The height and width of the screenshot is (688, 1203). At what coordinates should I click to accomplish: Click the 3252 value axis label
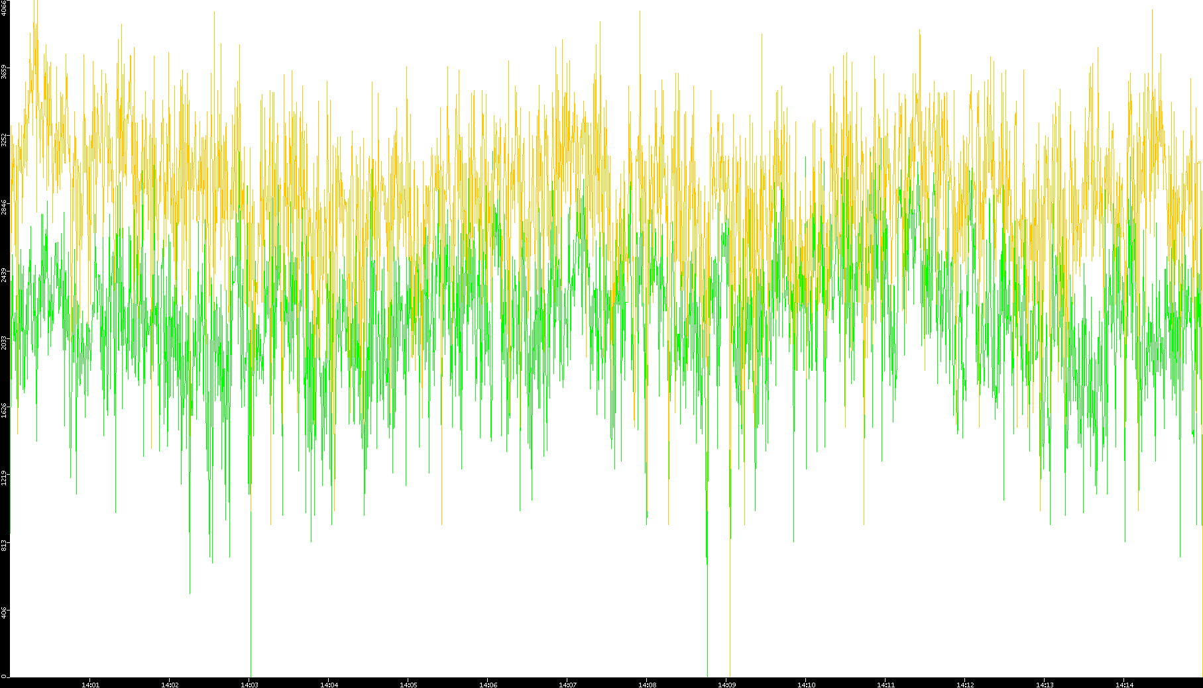tap(4, 139)
